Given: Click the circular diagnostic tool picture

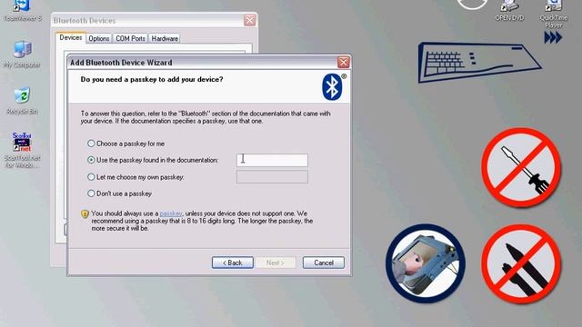Looking at the screenshot, I should point(426,263).
